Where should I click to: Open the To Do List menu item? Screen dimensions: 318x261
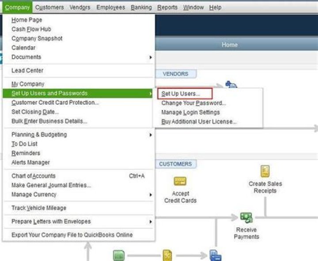tap(78, 144)
